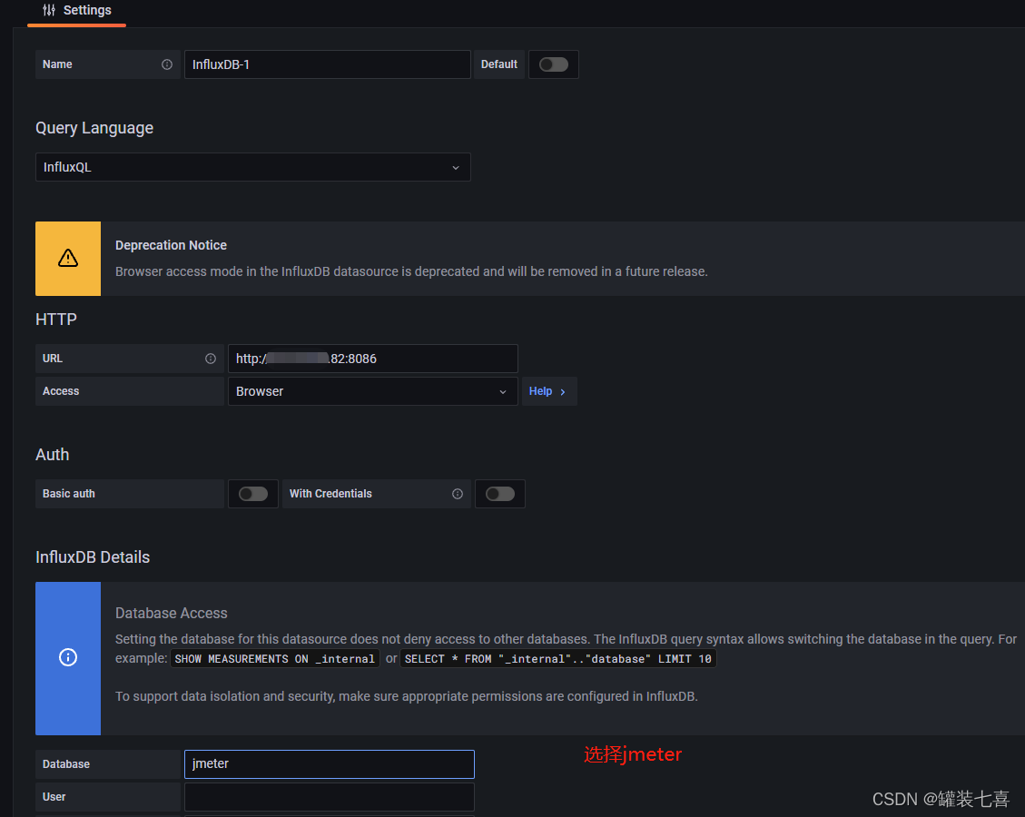Click the Database Access info icon
The width and height of the screenshot is (1025, 817).
click(68, 657)
